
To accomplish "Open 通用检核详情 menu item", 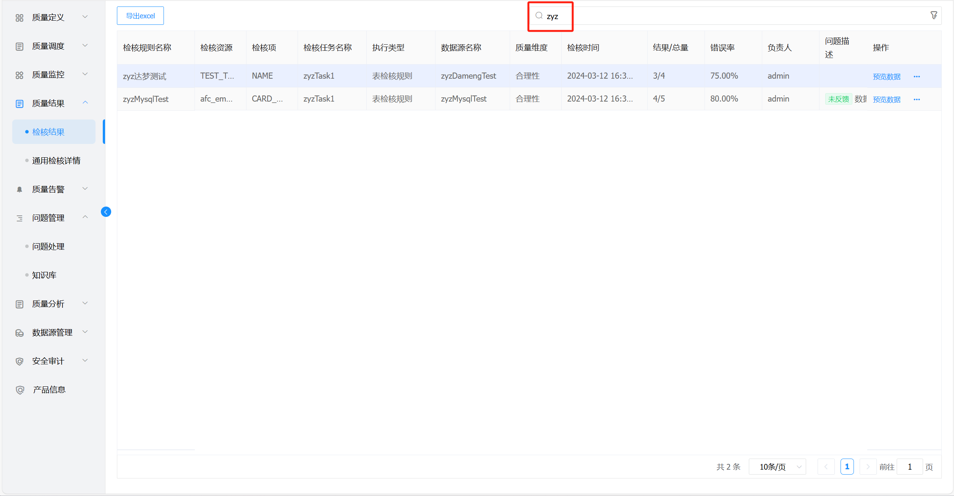I will pos(56,161).
